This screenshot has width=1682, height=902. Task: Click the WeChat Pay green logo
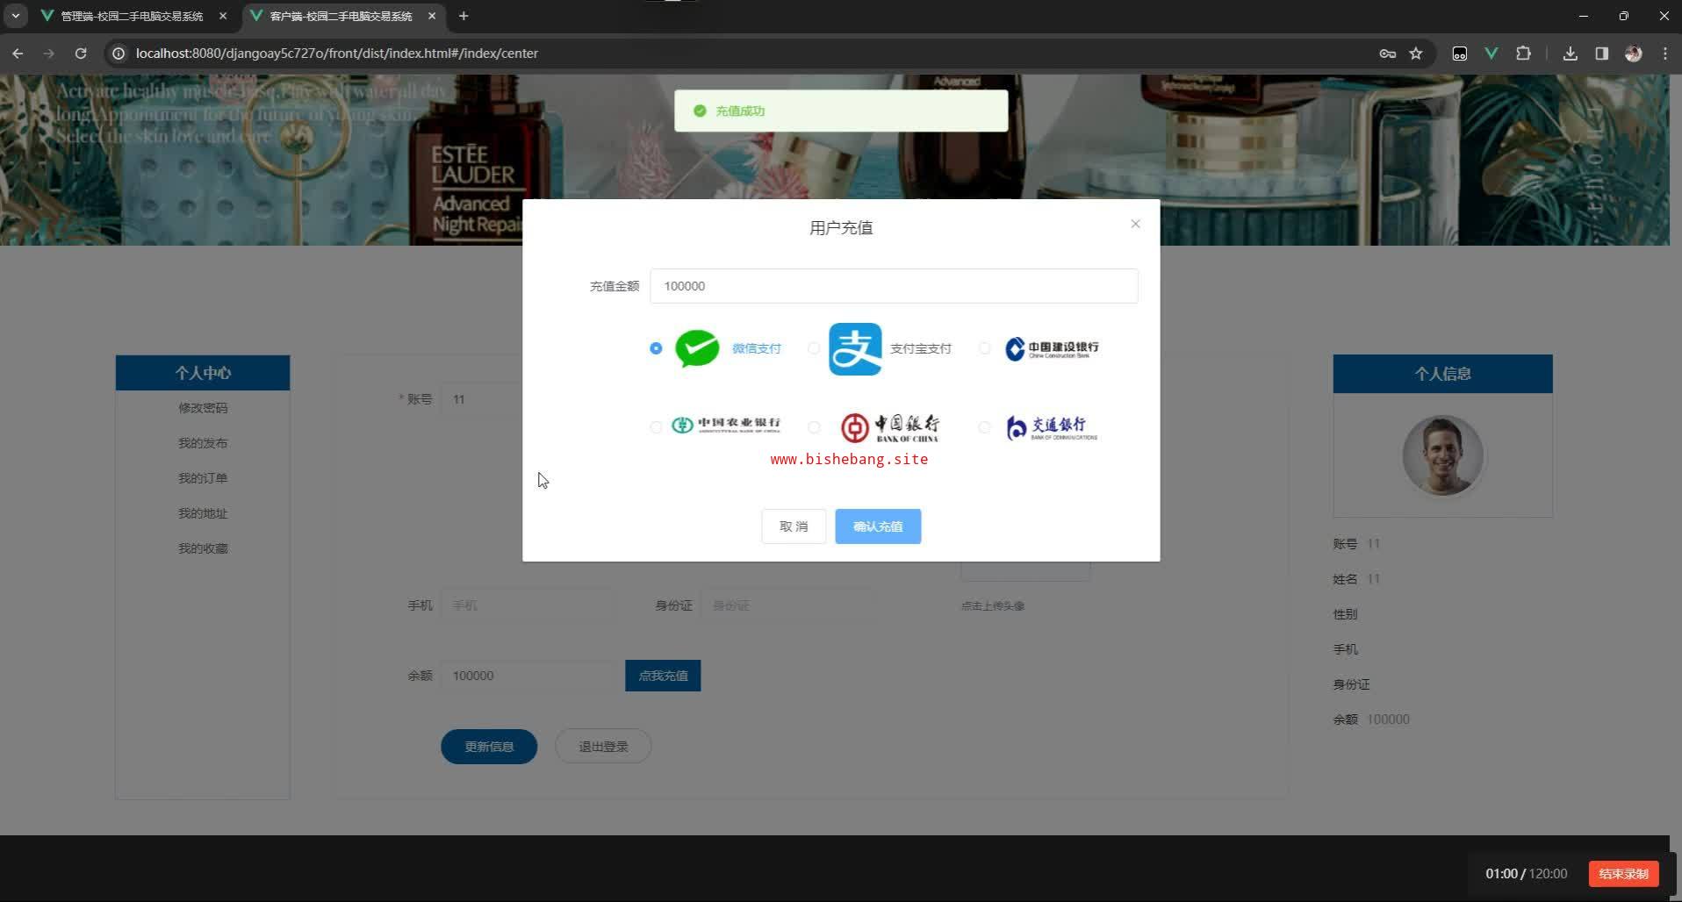[x=697, y=348]
